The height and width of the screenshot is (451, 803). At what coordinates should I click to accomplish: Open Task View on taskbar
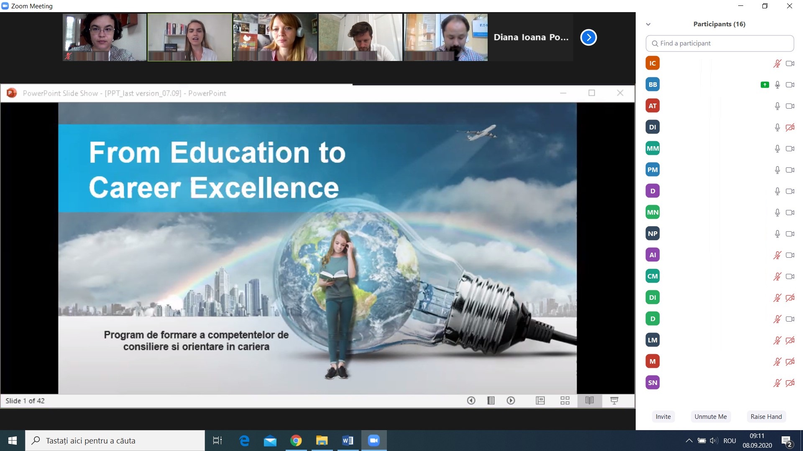(217, 441)
